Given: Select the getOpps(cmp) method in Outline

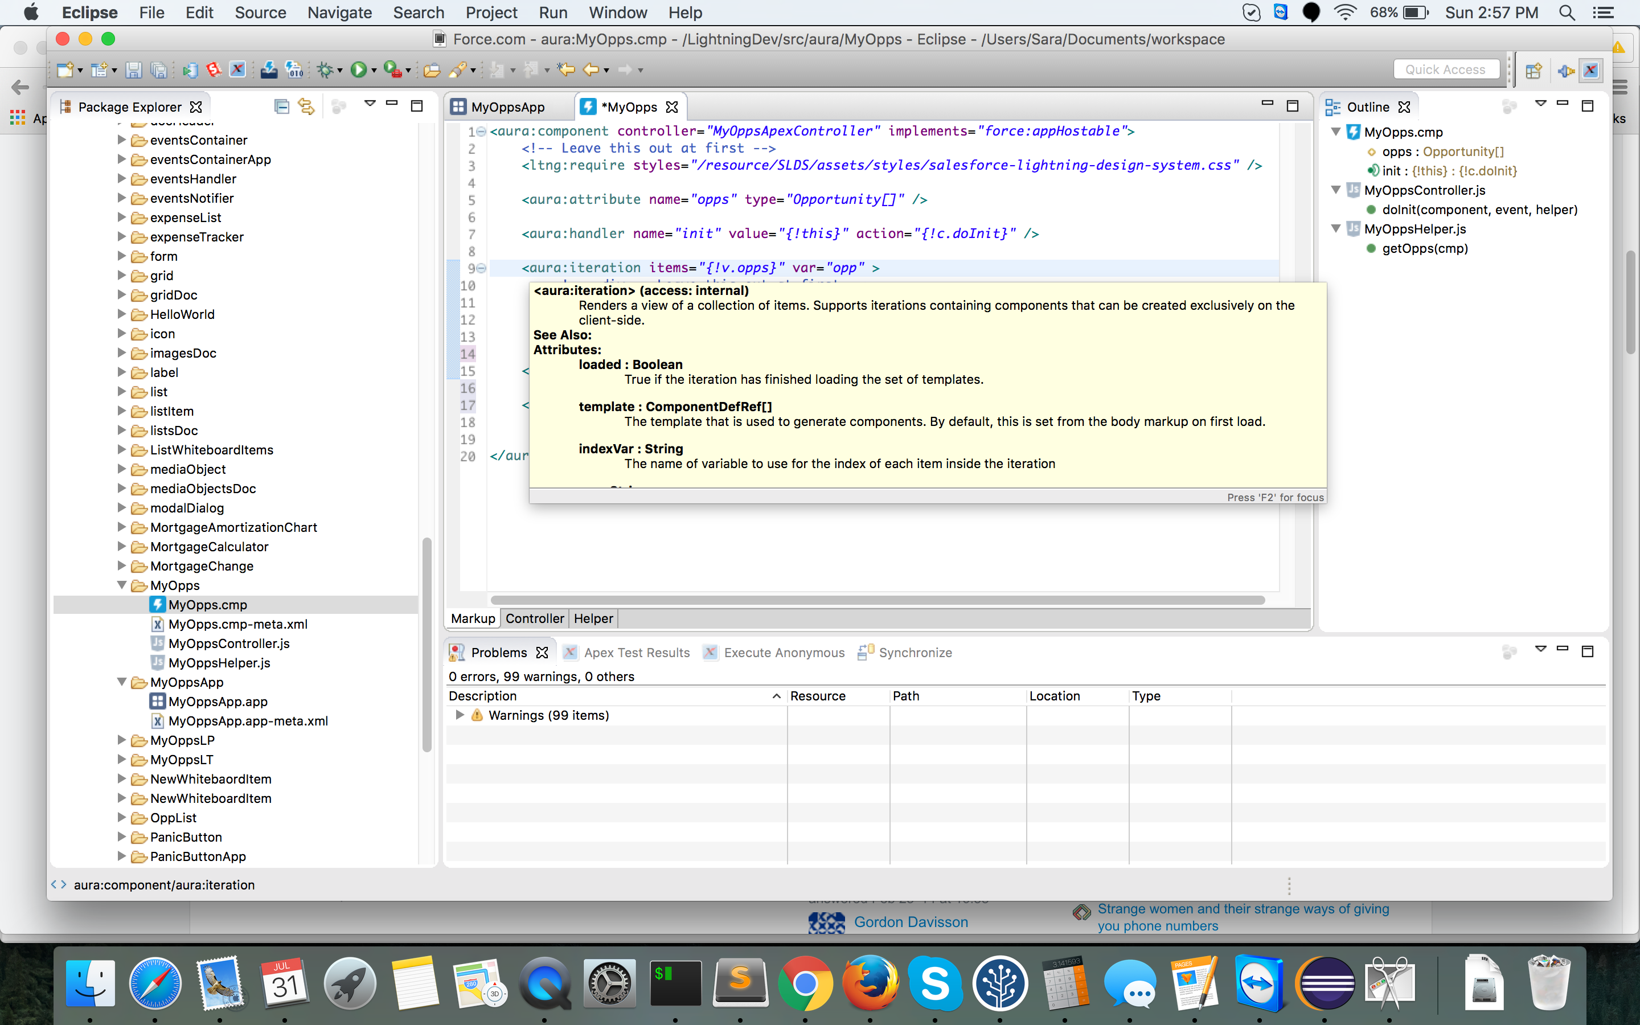Looking at the screenshot, I should click(x=1425, y=248).
